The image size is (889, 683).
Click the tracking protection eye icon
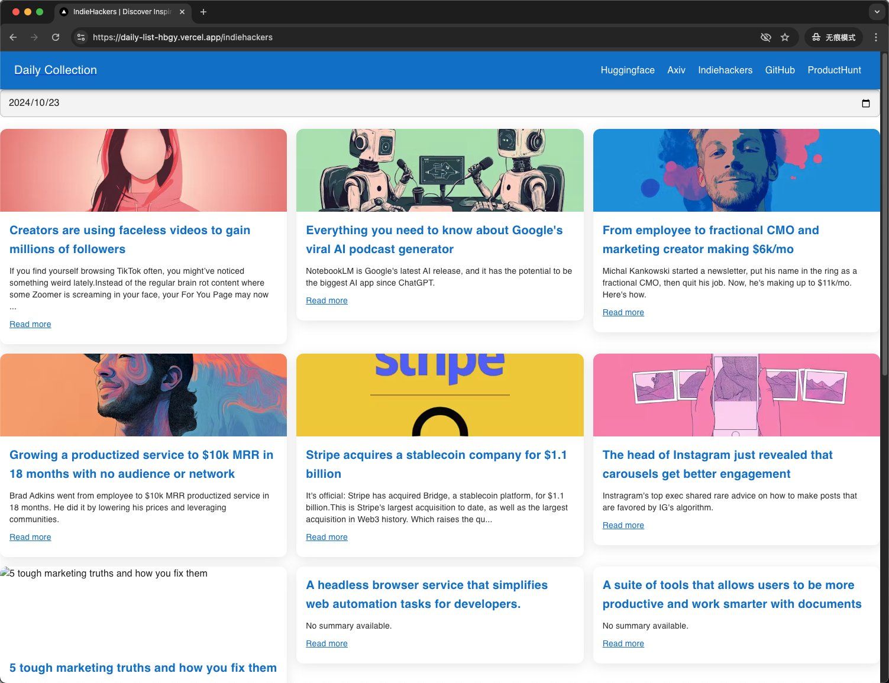[766, 37]
